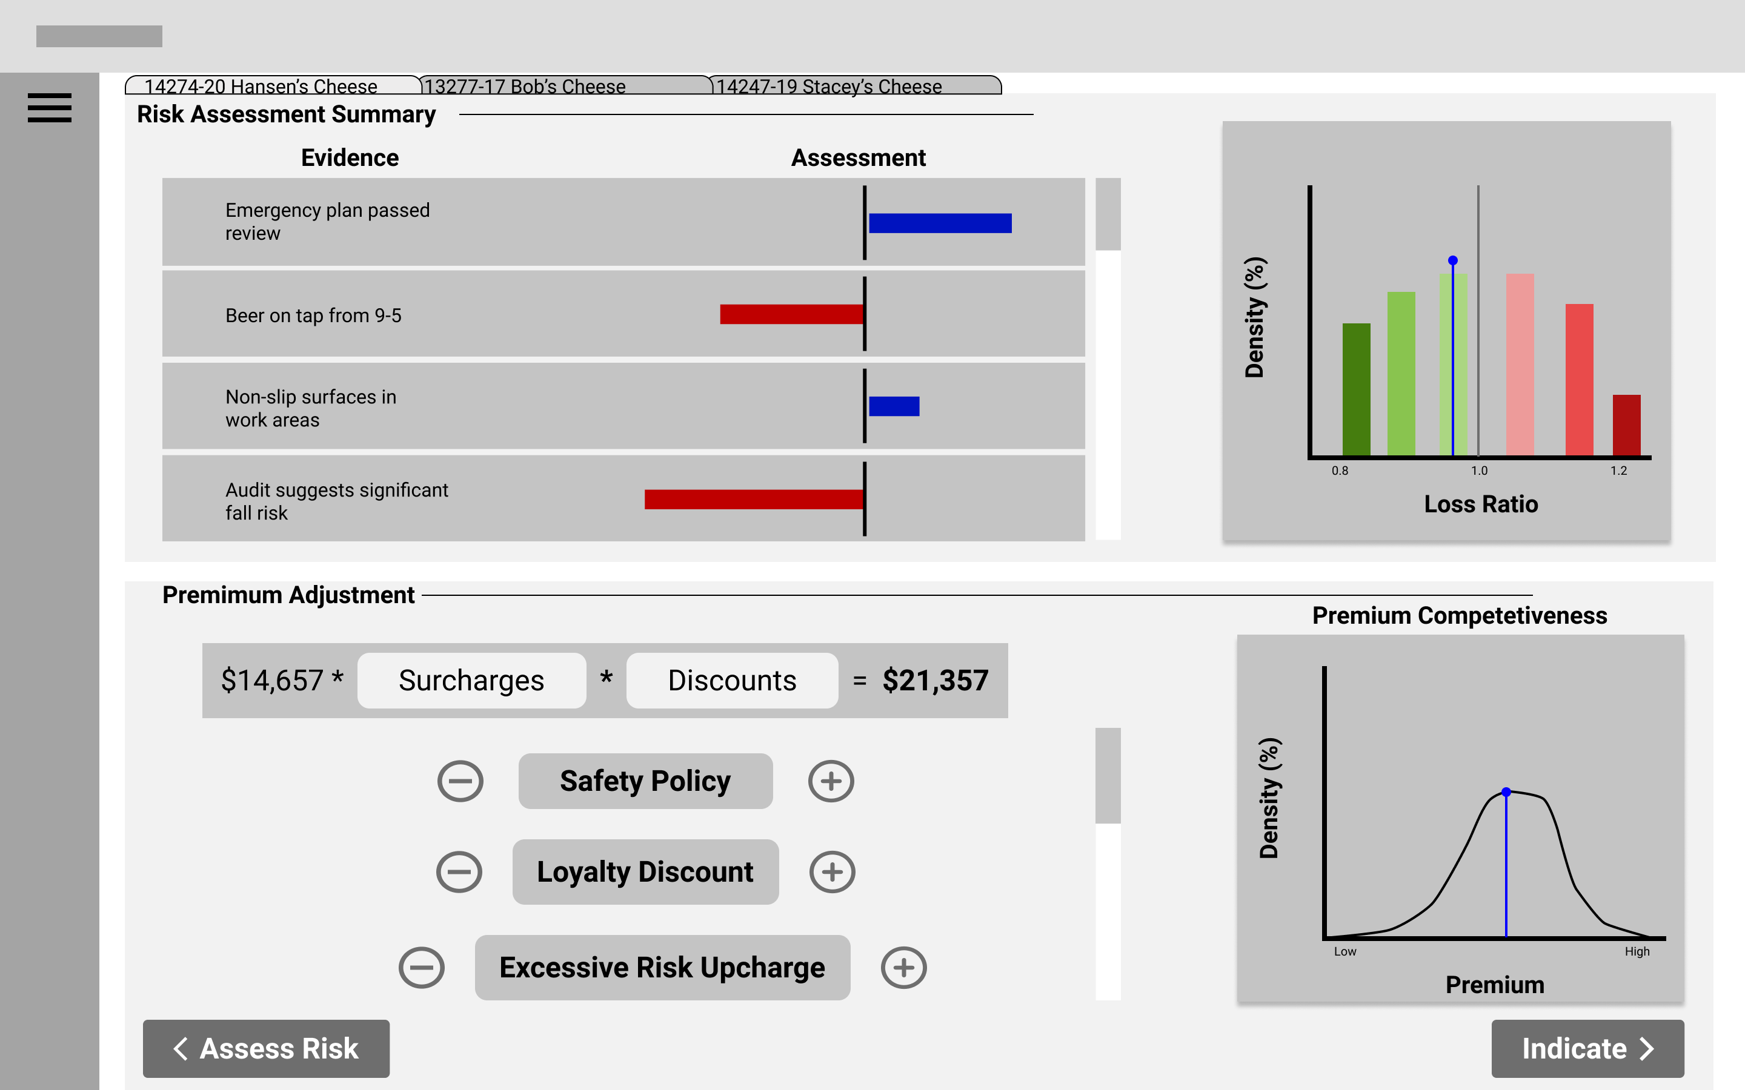Click the Excessive Risk Upcharge chip
This screenshot has height=1090, width=1745.
pyautogui.click(x=662, y=968)
